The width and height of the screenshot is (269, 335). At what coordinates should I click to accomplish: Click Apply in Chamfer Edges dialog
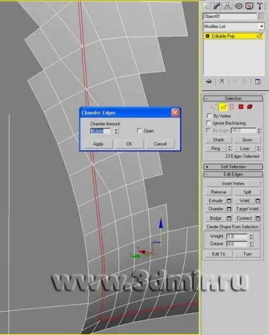[98, 144]
